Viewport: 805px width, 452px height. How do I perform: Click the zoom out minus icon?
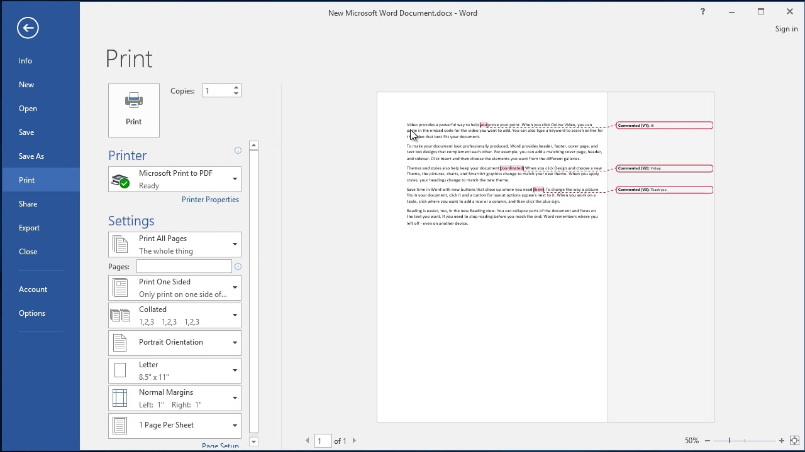click(x=708, y=441)
